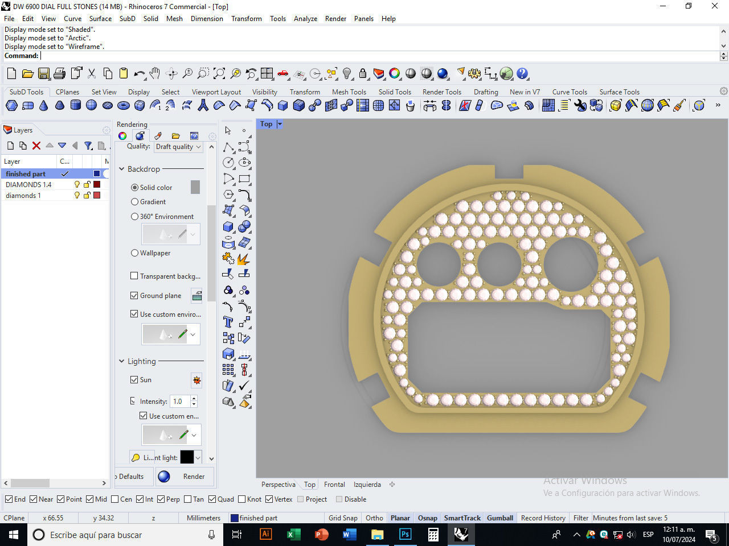729x546 pixels.
Task: Pick the Polyline tool in side toolbar
Action: pos(228,147)
